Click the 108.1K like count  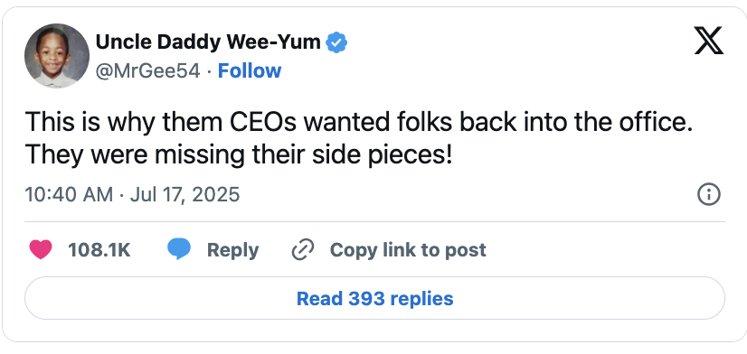[x=99, y=250]
